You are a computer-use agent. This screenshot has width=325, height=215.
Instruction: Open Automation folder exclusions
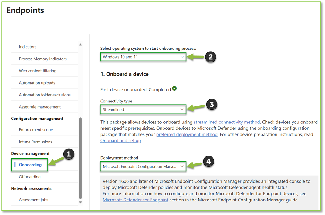pos(45,95)
